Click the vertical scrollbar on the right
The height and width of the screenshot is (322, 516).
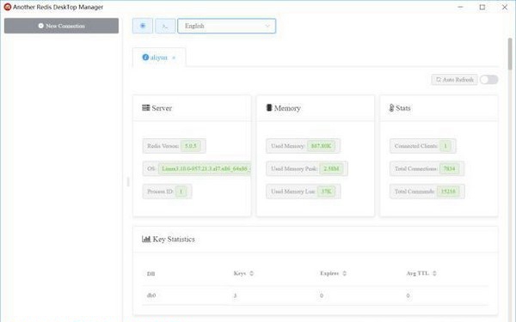pos(510,54)
